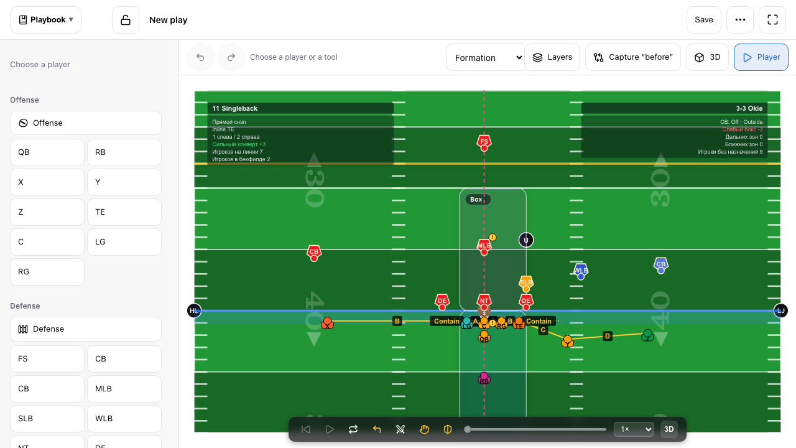Select the MLB marker on the field
This screenshot has height=448, width=796.
click(484, 246)
